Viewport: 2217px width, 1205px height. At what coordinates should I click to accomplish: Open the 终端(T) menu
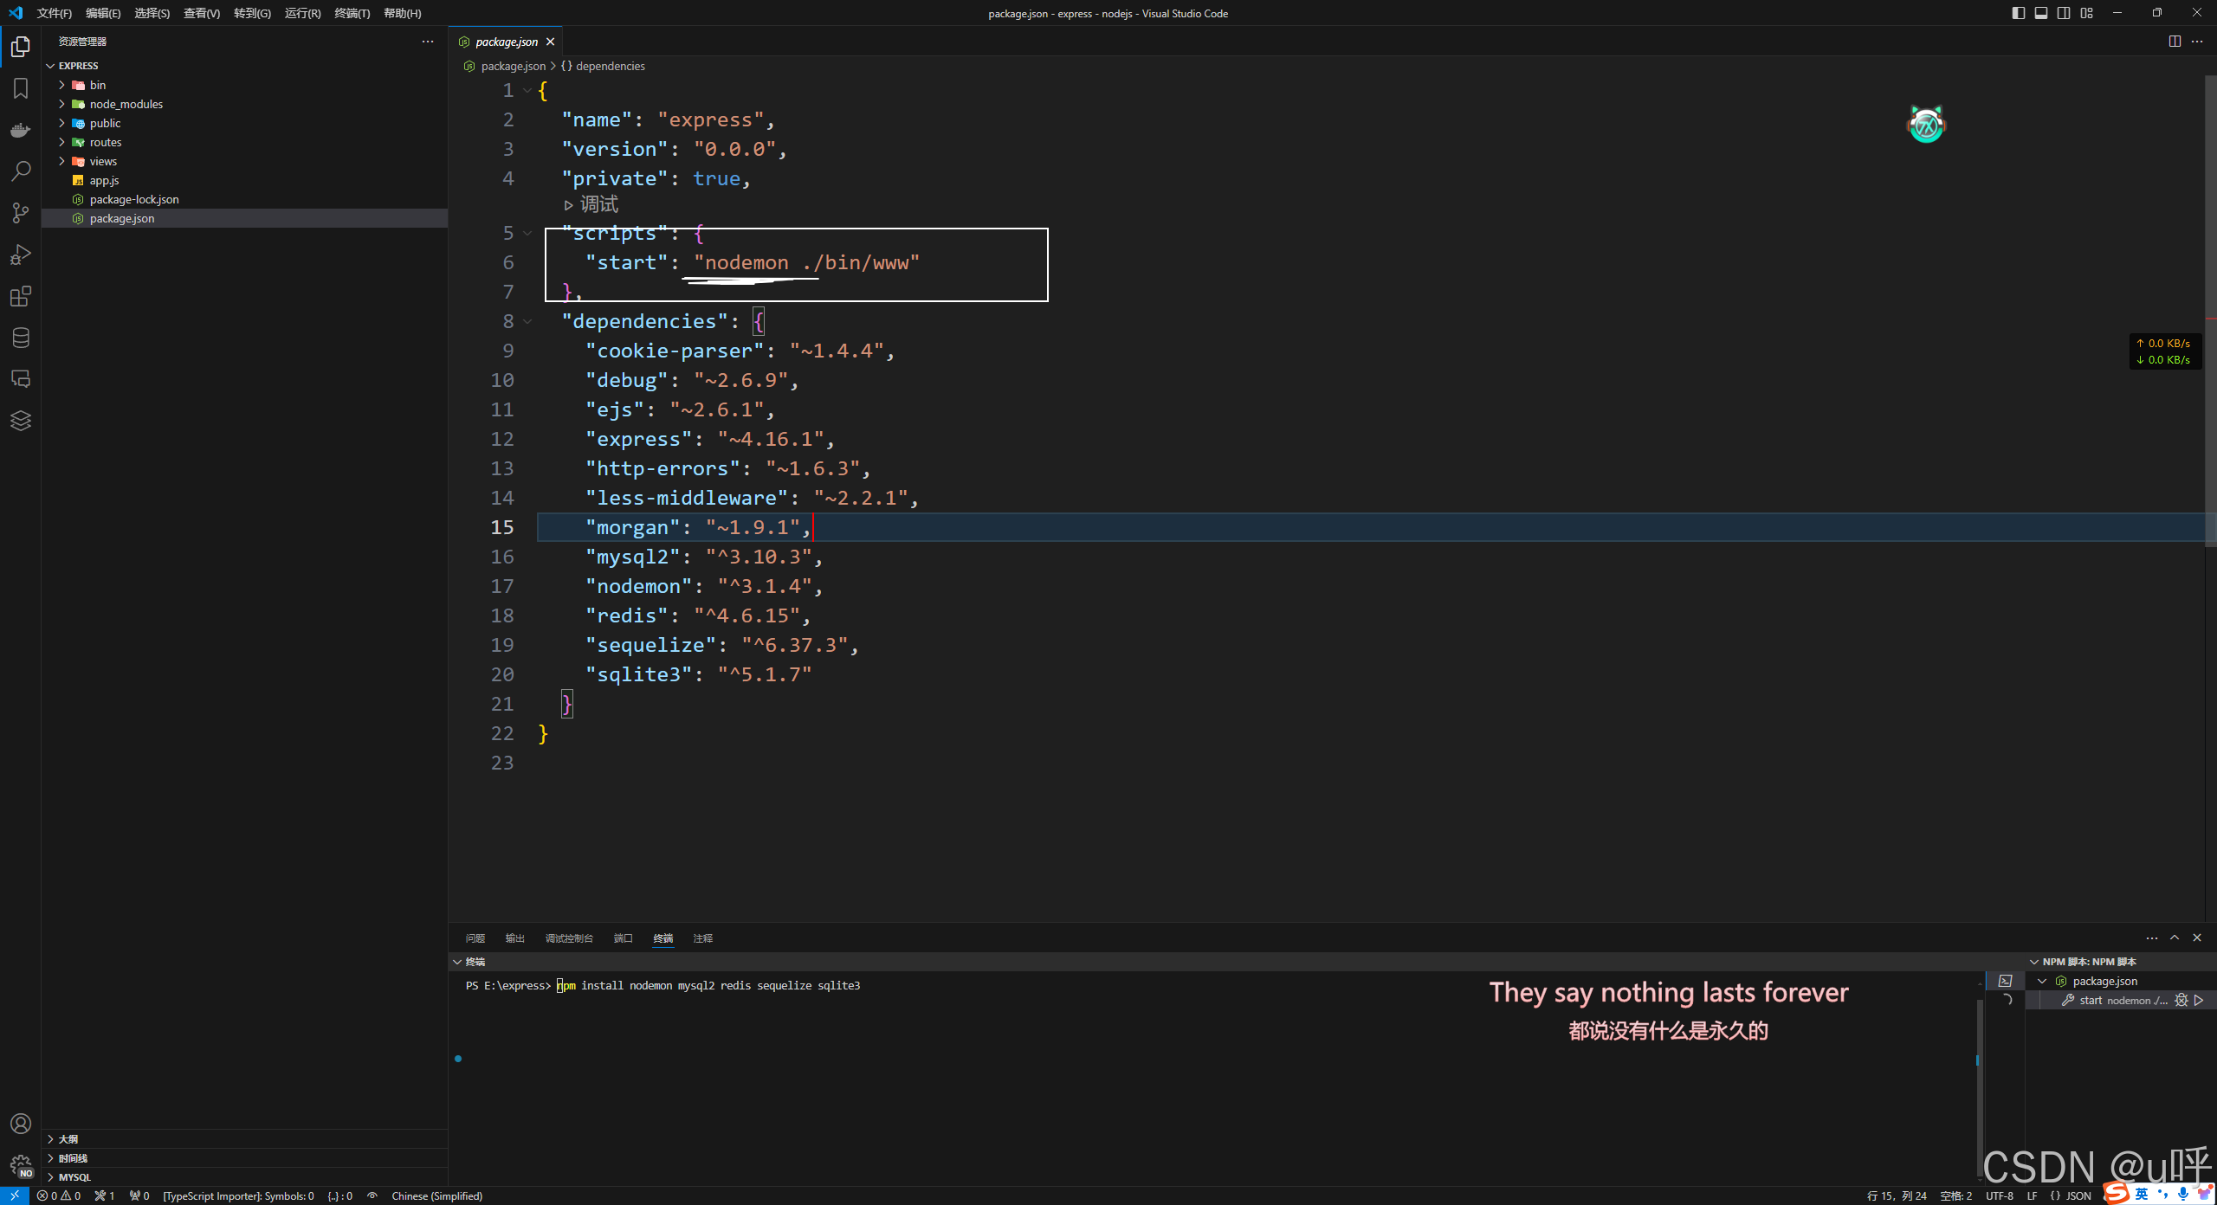352,13
